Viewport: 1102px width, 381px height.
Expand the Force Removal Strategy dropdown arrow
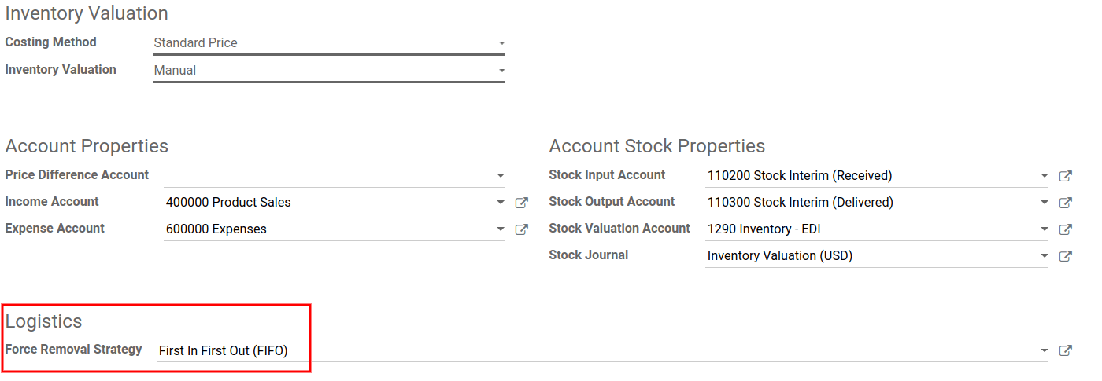pyautogui.click(x=1045, y=351)
